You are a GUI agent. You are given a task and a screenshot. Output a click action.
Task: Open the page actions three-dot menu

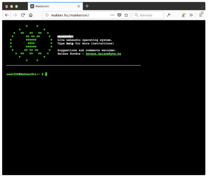(x=112, y=15)
